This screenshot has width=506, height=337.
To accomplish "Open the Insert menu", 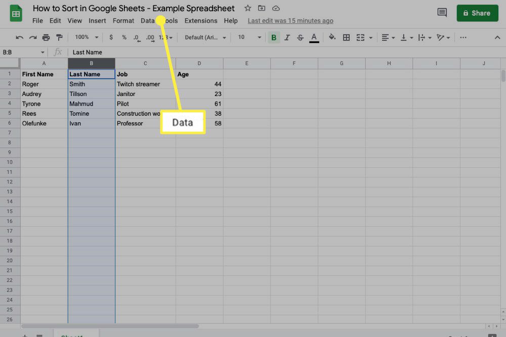I will coord(97,21).
